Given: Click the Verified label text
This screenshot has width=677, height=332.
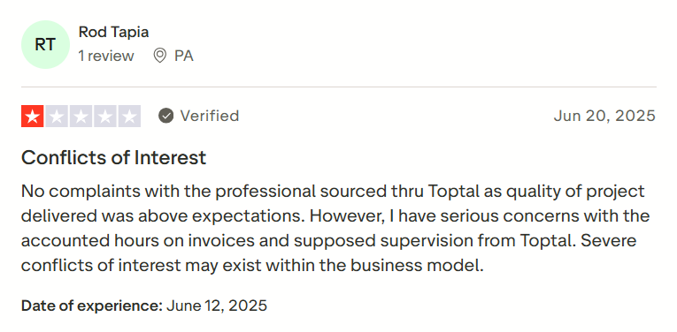Looking at the screenshot, I should (210, 116).
